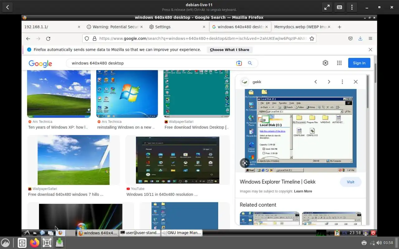Click the 'Ten years of Windows XP' caption
Viewport: 399px width, 249px height.
point(58,127)
